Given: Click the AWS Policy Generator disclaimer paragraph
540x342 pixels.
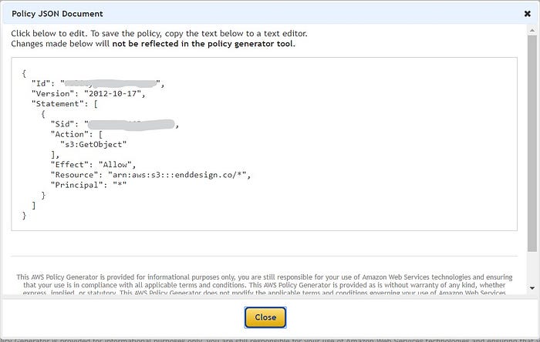Looking at the screenshot, I should [264, 285].
